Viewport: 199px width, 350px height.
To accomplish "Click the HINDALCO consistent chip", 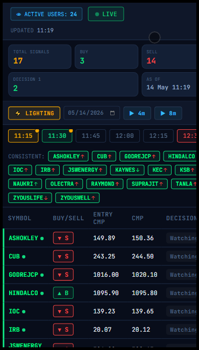I will point(180,156).
